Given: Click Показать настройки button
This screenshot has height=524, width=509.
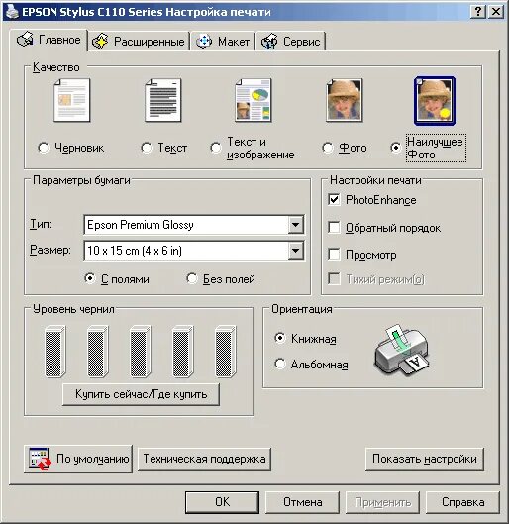Looking at the screenshot, I should [425, 459].
